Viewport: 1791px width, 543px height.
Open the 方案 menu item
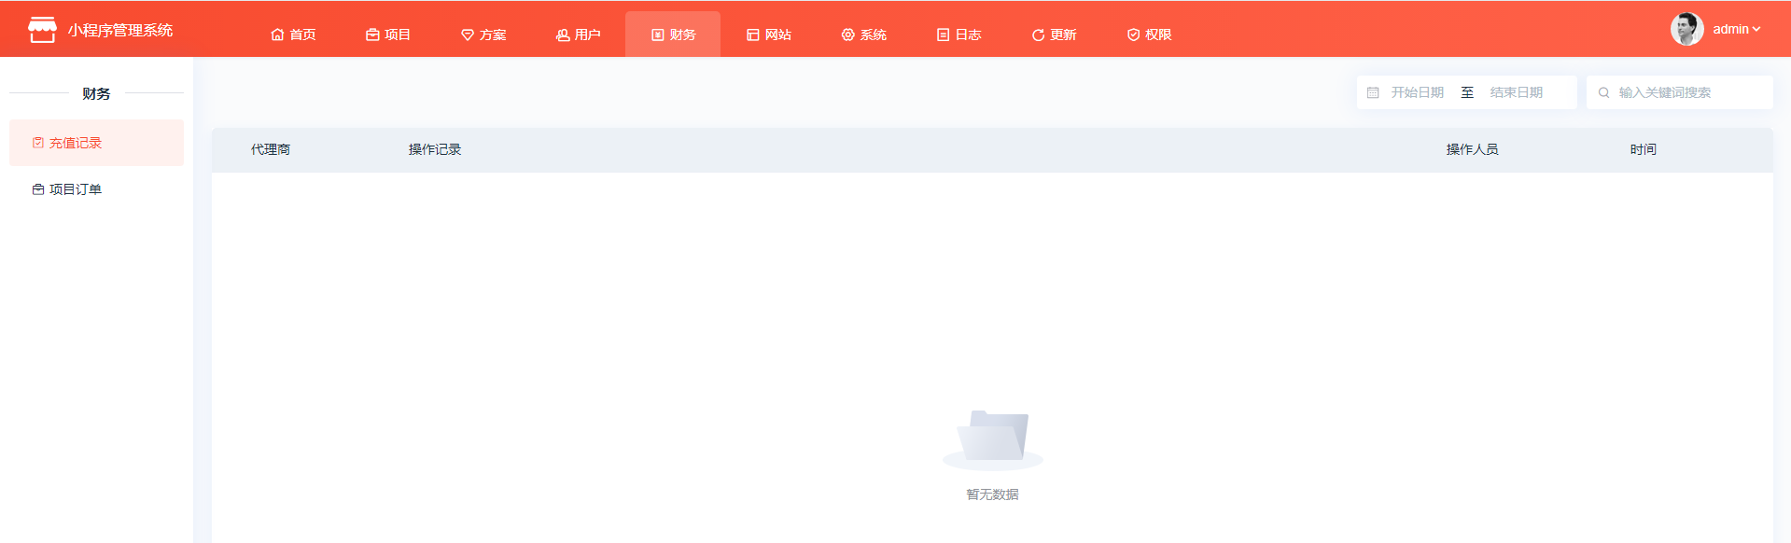coord(483,35)
